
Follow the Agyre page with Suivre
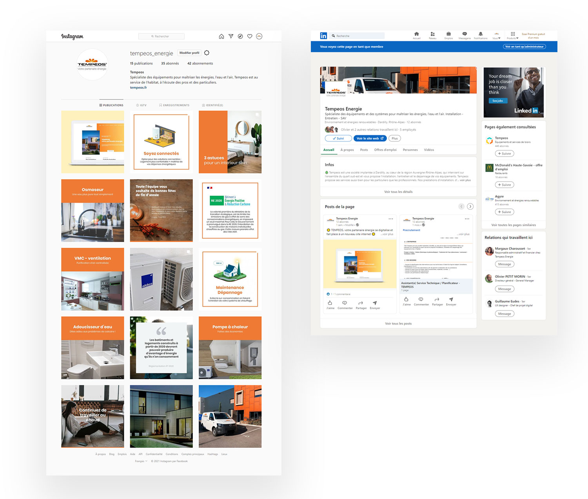tap(505, 212)
